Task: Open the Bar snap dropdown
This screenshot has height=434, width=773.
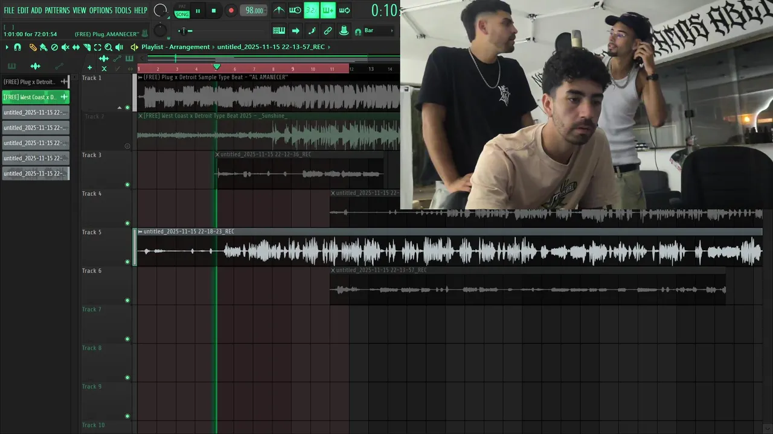Action: click(x=379, y=31)
